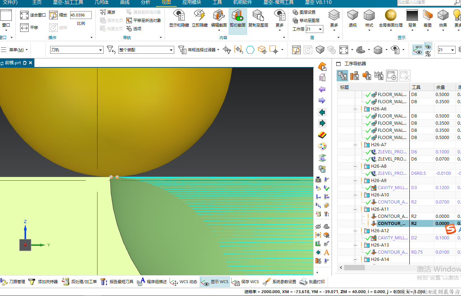This screenshot has height=296, width=461.
Task: Click the color palette sidebar icon
Action: pyautogui.click(x=322, y=146)
